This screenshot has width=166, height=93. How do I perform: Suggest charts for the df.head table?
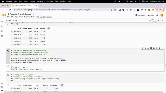[49, 28]
